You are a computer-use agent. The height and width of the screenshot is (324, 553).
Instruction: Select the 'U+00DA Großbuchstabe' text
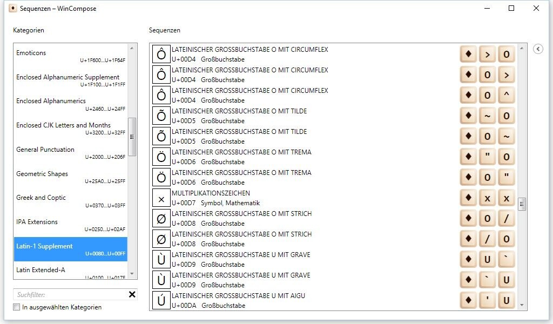click(208, 306)
